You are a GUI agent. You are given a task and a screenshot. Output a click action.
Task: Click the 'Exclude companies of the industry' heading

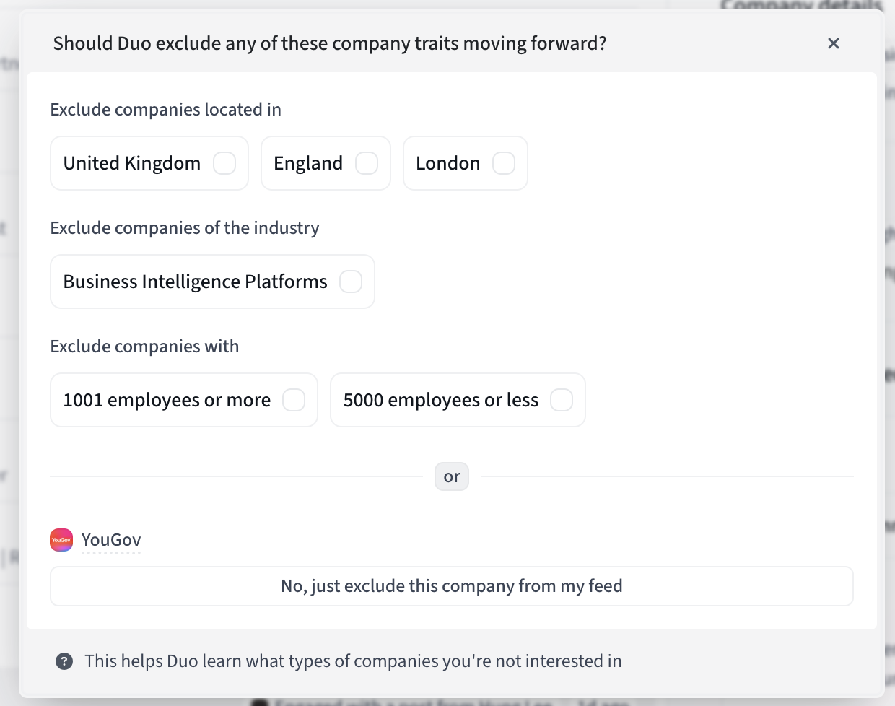click(185, 228)
